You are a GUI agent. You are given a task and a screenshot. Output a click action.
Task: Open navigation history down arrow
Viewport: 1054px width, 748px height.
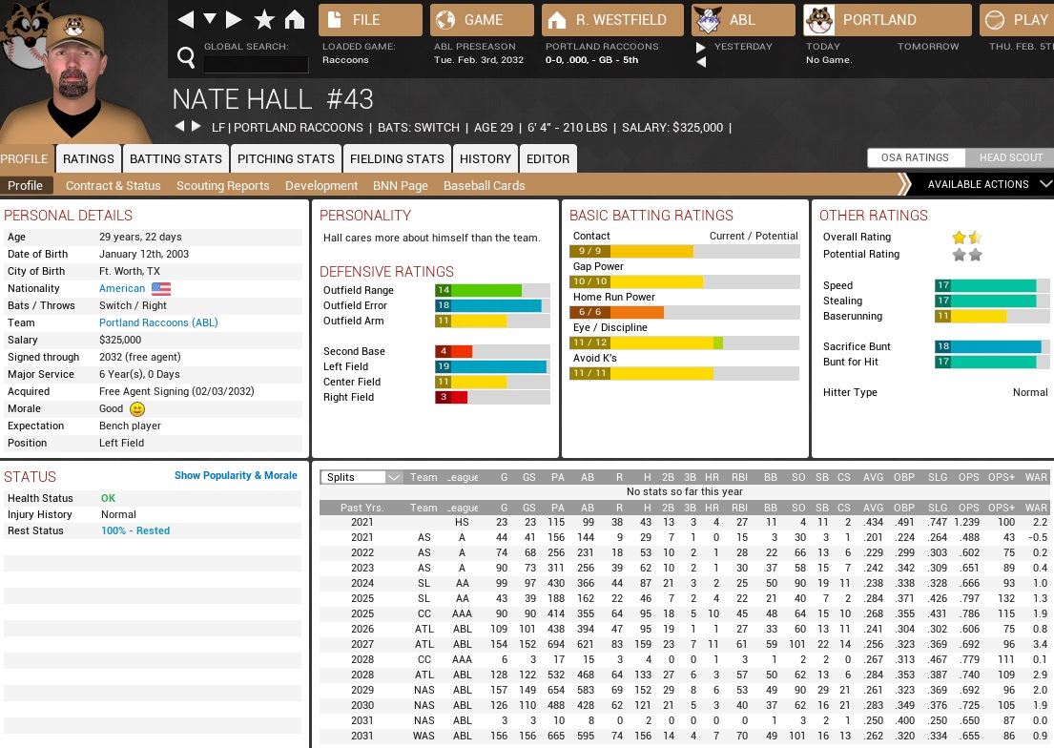pyautogui.click(x=210, y=20)
